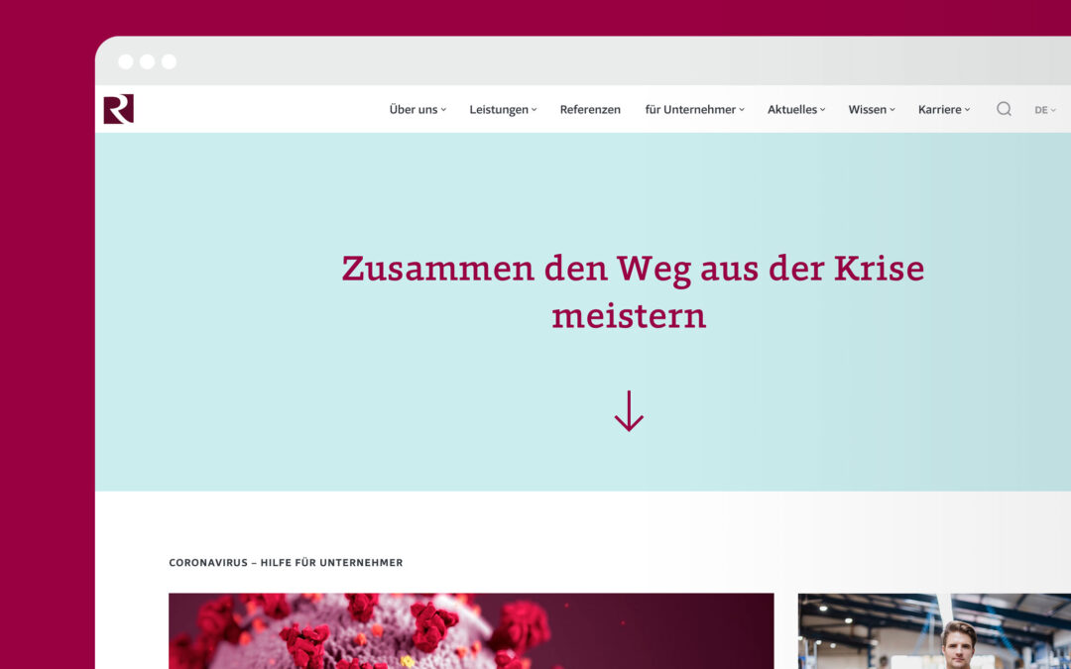This screenshot has height=669, width=1071.
Task: Open the Wissen menu
Action: point(872,109)
